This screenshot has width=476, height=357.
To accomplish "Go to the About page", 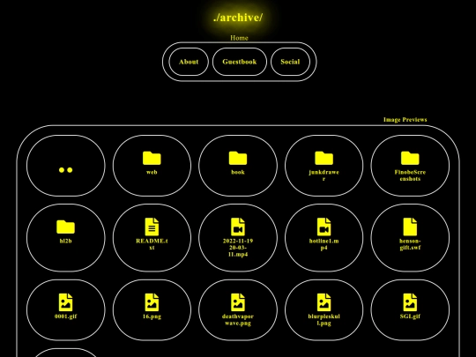I will [x=189, y=62].
